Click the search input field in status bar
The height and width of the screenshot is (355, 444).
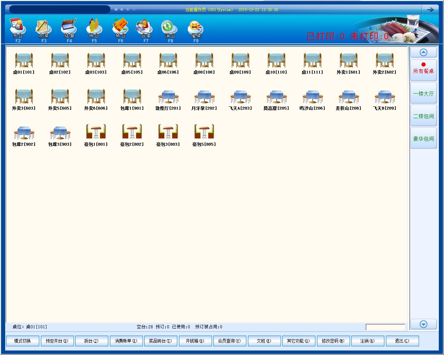point(385,327)
